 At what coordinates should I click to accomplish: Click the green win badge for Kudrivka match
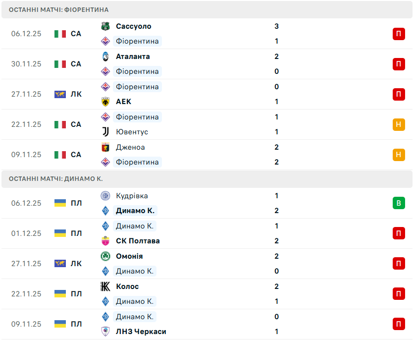pos(399,203)
